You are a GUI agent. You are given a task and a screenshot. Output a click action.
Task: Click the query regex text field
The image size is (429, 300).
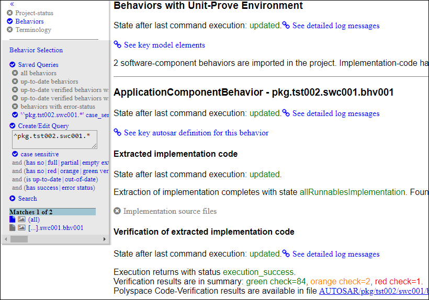click(x=54, y=140)
